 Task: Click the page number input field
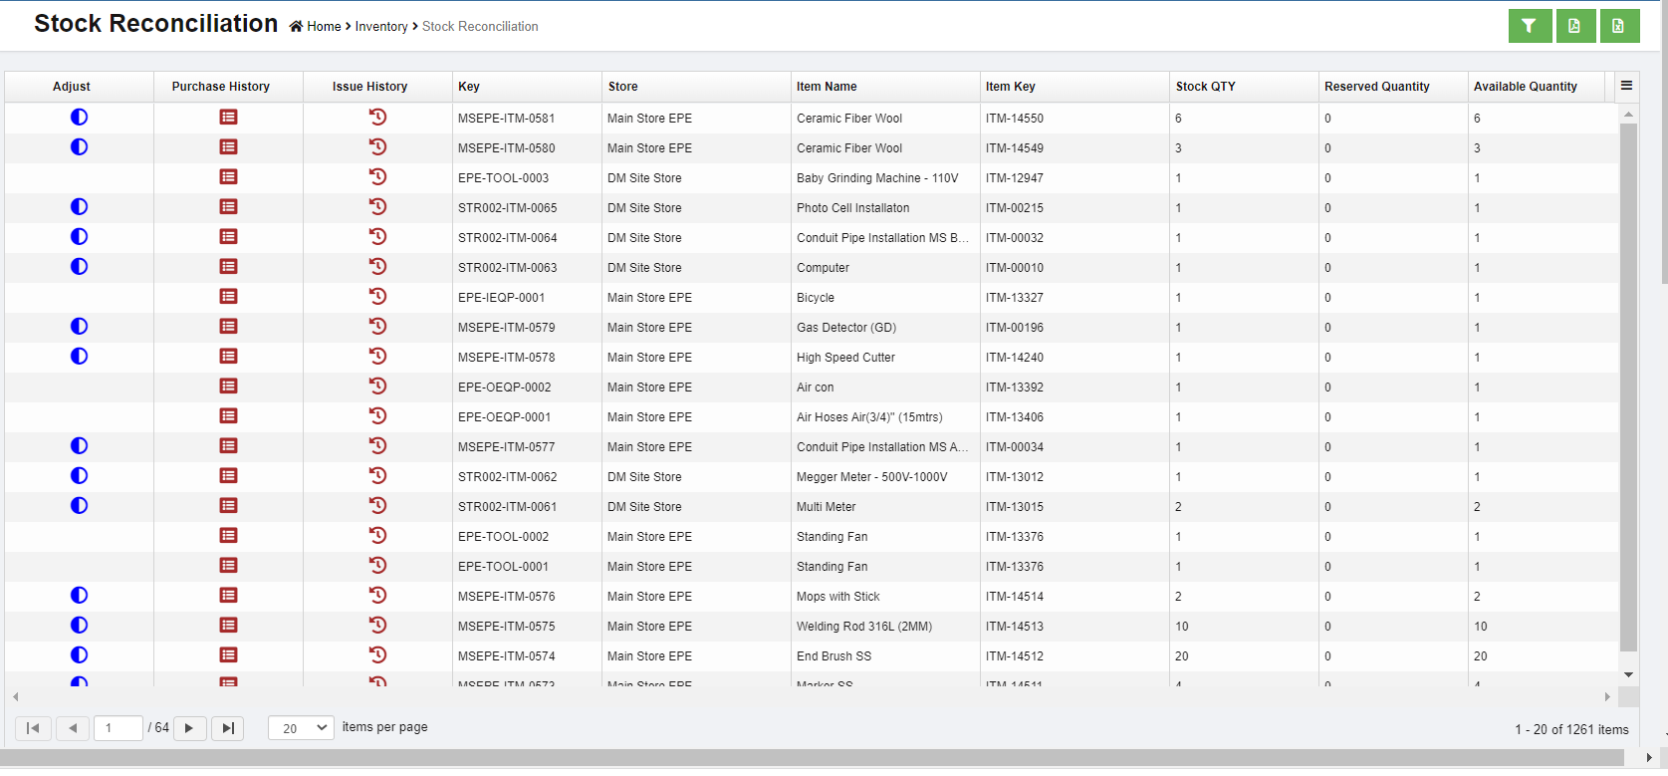coord(119,728)
